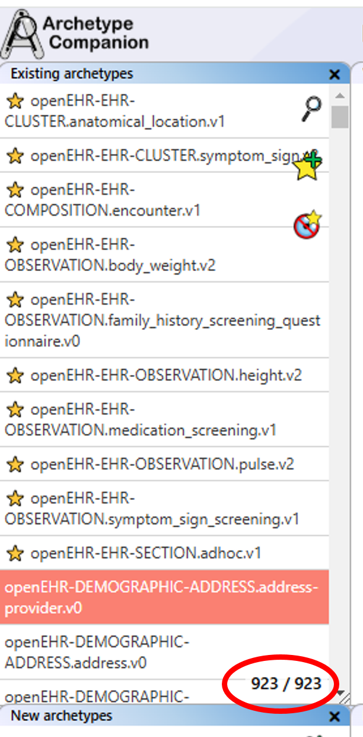Click the star beside body_weight.v2
363x737 pixels.
point(15,245)
